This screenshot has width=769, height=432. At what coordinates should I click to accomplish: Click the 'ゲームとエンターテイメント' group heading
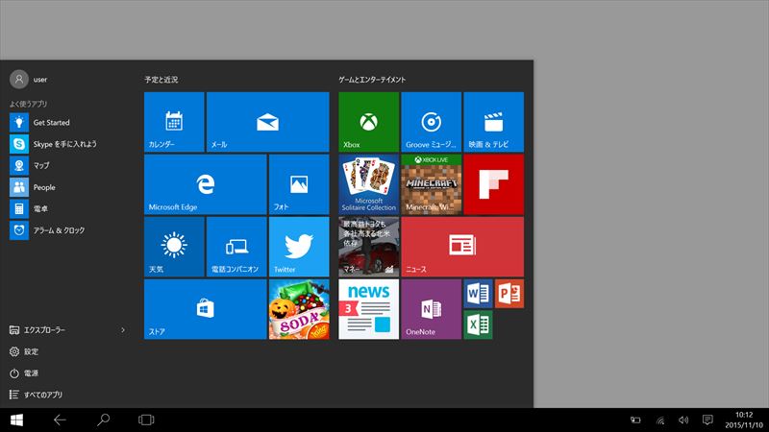coord(372,80)
